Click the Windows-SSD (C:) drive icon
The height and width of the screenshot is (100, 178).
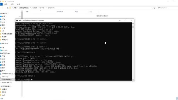1,74
